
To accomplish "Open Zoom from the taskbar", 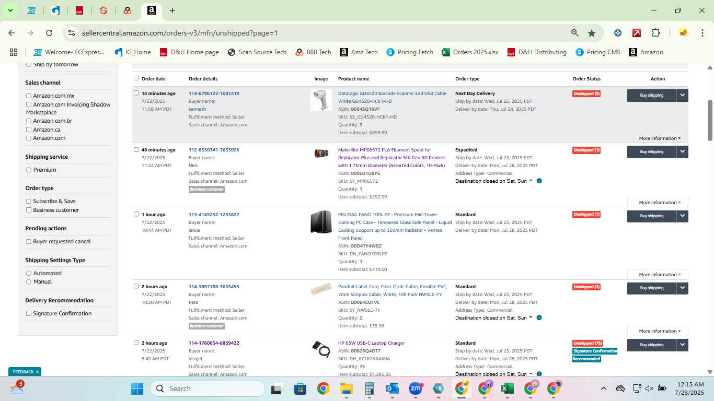I will point(416,388).
